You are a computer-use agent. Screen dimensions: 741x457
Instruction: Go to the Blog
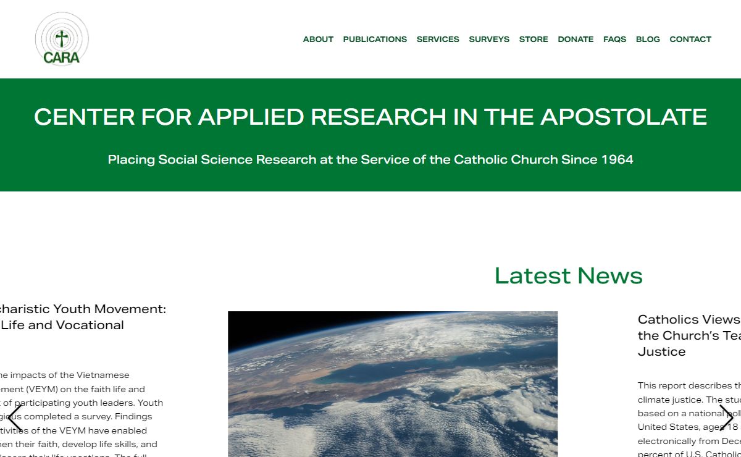click(x=648, y=40)
